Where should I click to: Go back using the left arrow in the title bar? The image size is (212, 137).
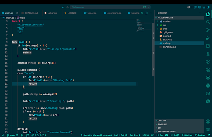63,7
